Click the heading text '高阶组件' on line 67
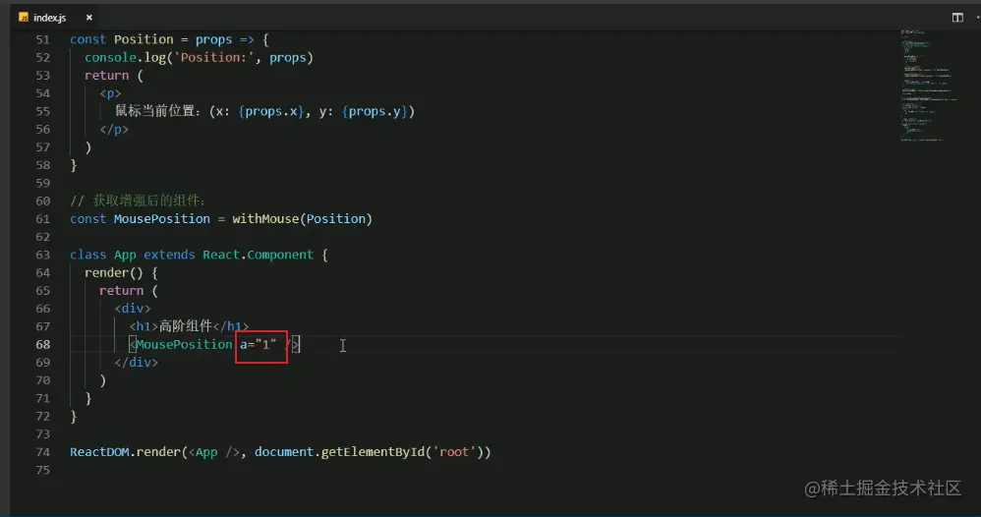The width and height of the screenshot is (981, 517). pyautogui.click(x=185, y=326)
